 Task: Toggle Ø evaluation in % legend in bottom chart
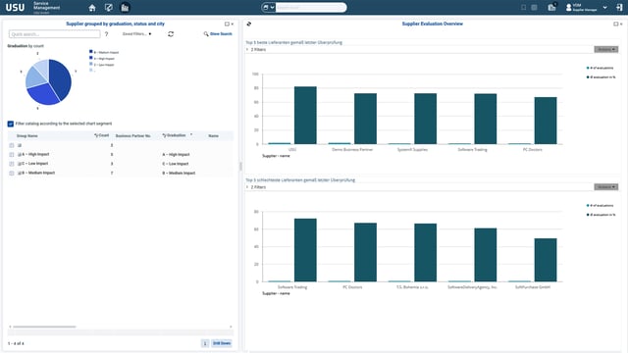(602, 215)
